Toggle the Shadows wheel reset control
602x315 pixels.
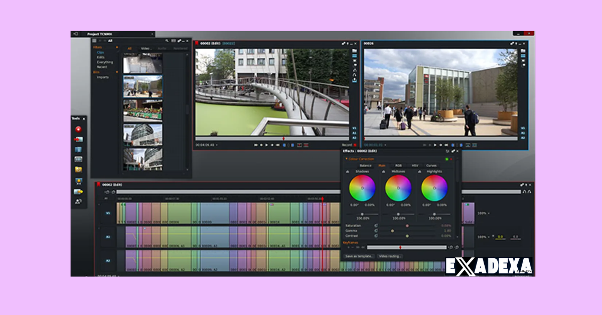pyautogui.click(x=347, y=171)
